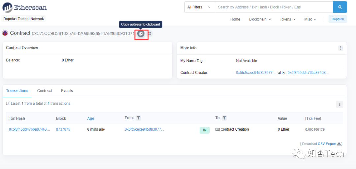This screenshot has width=356, height=169.
Task: Click the Txn Hash column header
Action: coord(17,118)
